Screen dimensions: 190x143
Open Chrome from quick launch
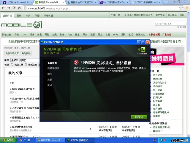(21, 140)
